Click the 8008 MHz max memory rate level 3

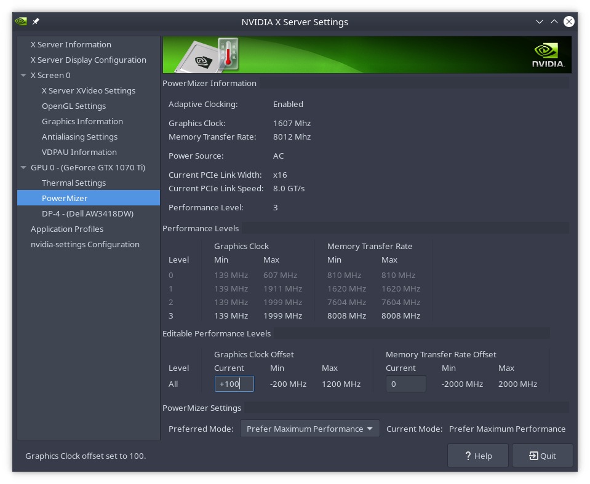click(x=401, y=316)
